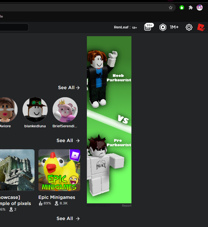Click the 13+ age label
The image size is (208, 227).
tap(134, 28)
